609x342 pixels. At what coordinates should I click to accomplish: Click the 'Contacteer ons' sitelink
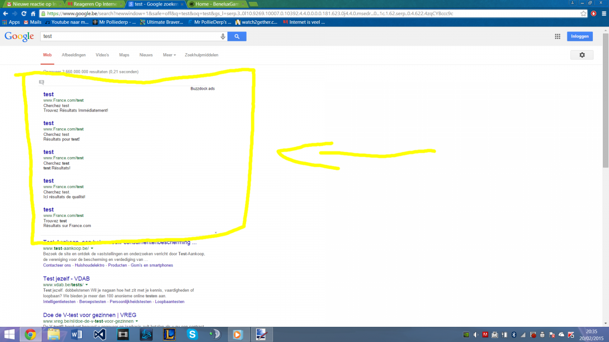(x=57, y=265)
